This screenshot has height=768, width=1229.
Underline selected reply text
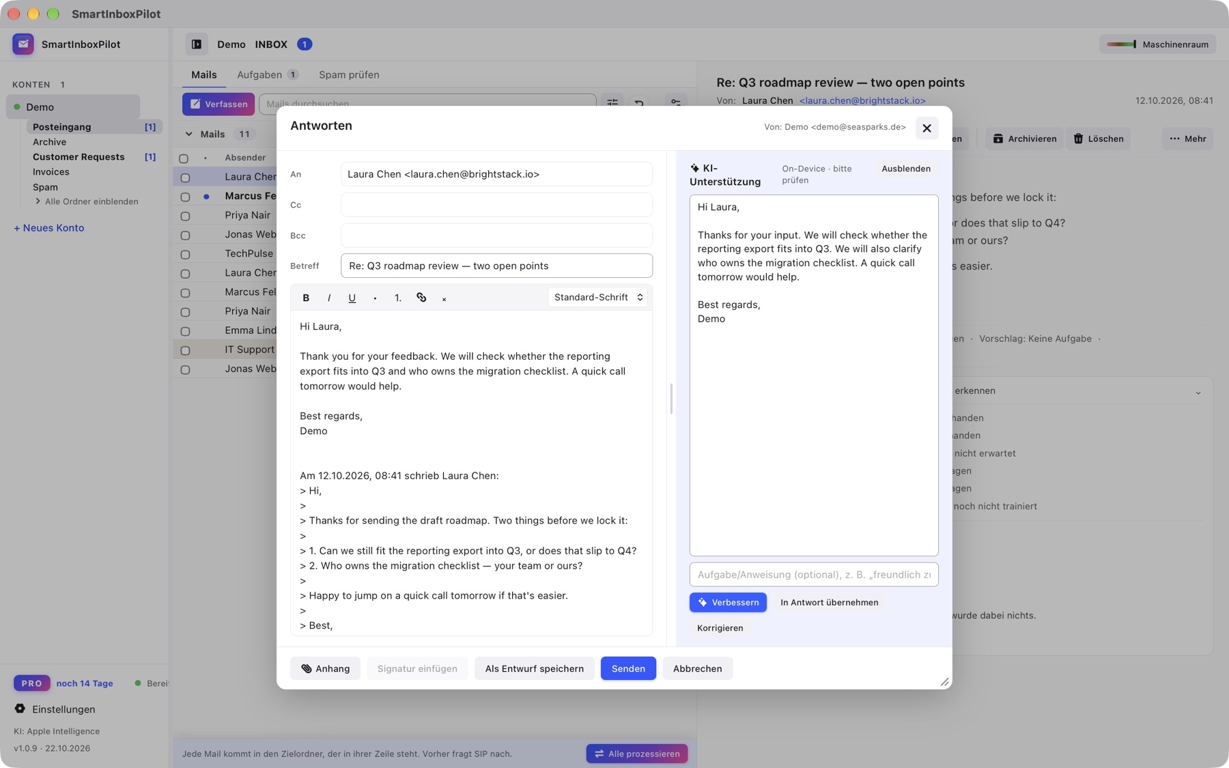(x=352, y=298)
